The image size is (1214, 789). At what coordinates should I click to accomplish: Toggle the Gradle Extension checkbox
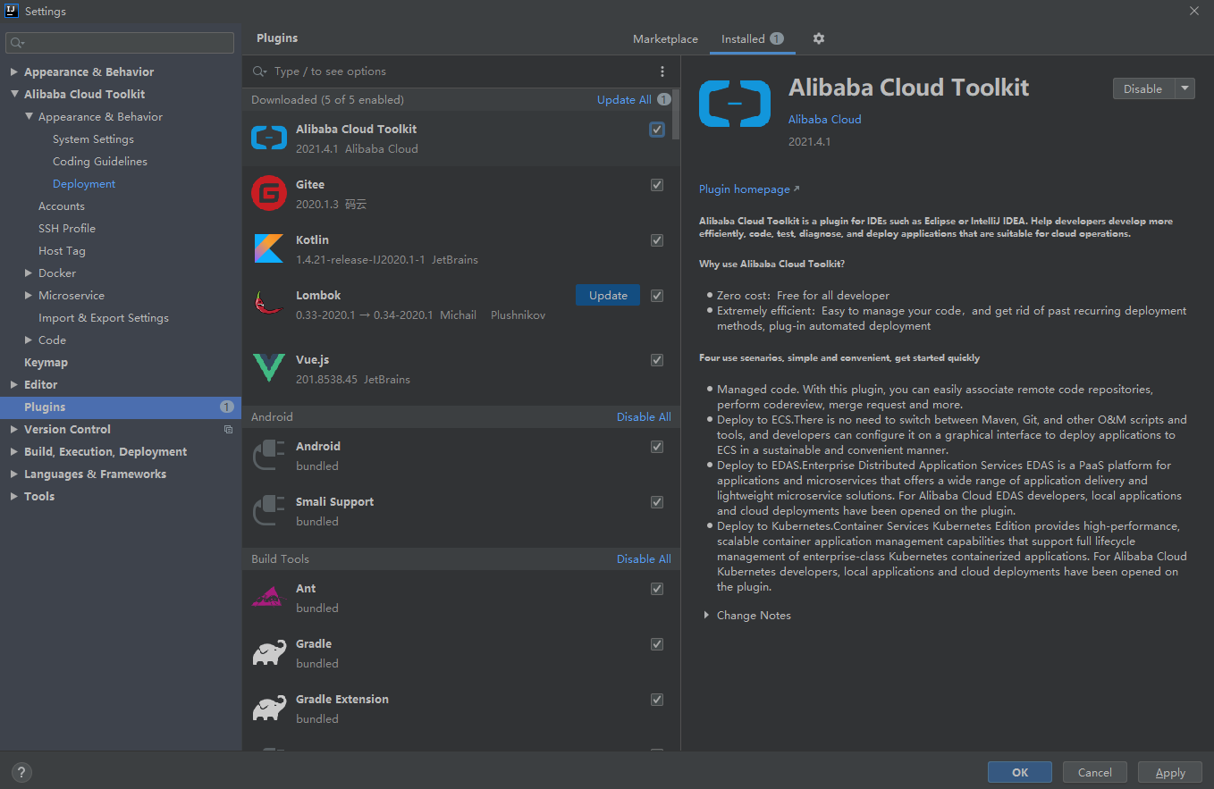(x=657, y=700)
